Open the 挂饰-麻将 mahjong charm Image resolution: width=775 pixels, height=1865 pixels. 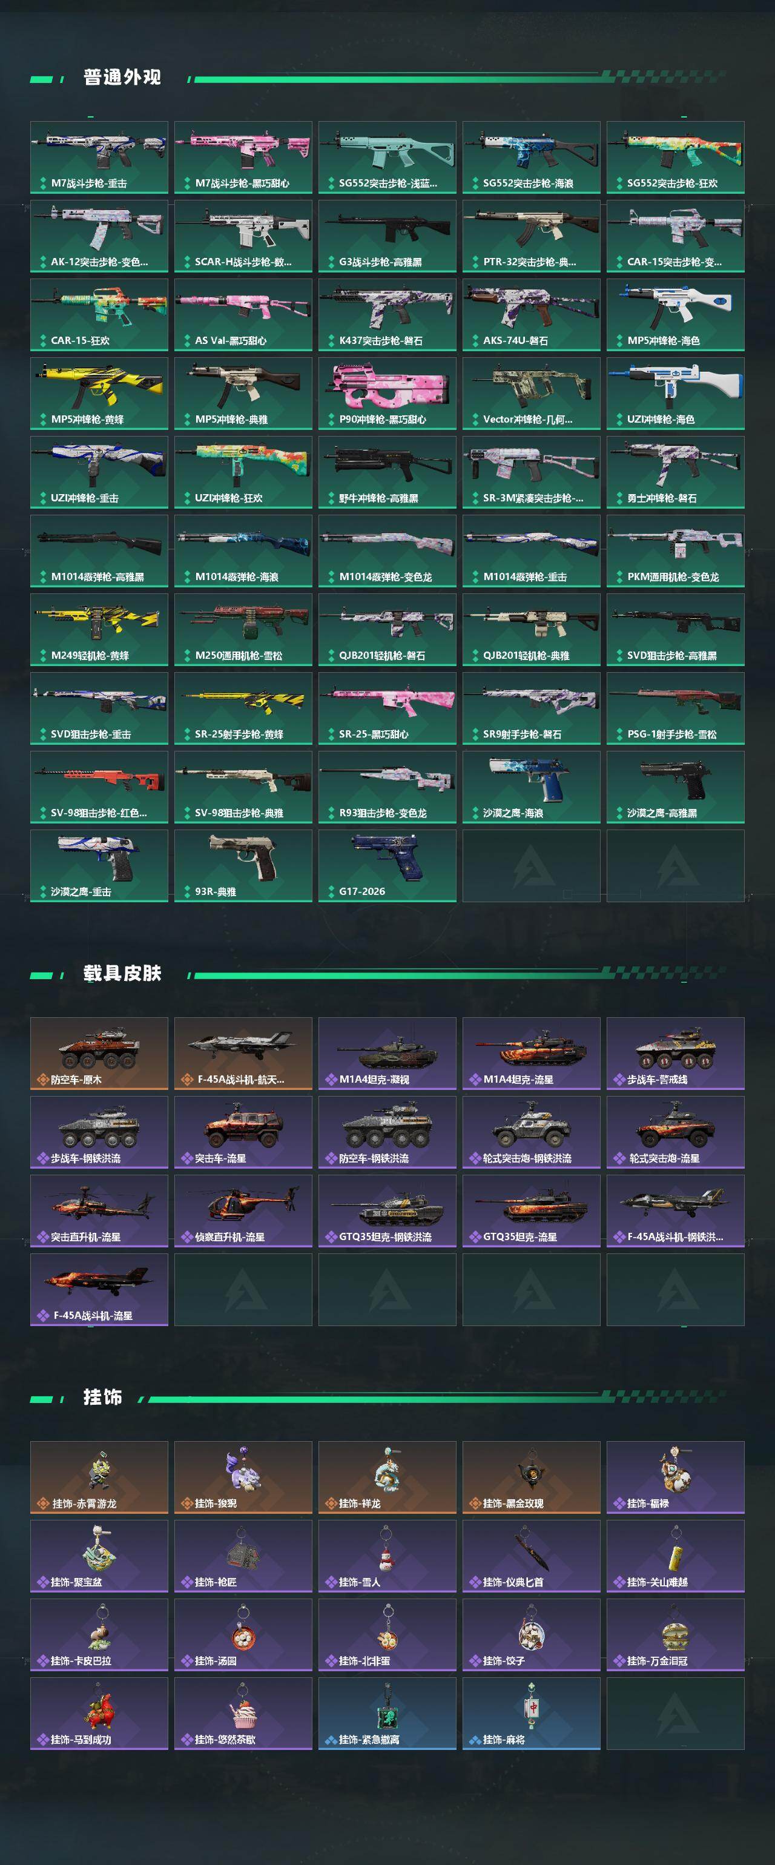pos(531,1714)
